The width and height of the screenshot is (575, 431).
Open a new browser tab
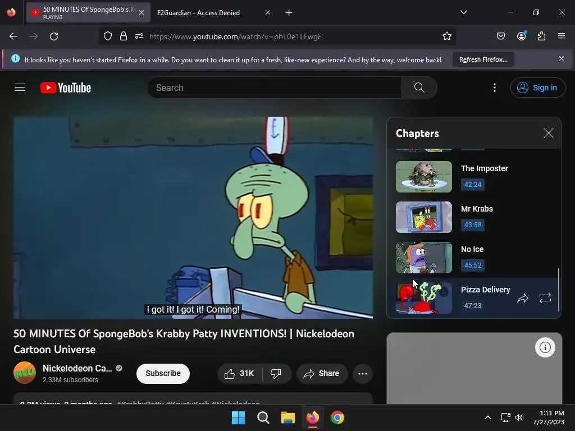point(289,13)
